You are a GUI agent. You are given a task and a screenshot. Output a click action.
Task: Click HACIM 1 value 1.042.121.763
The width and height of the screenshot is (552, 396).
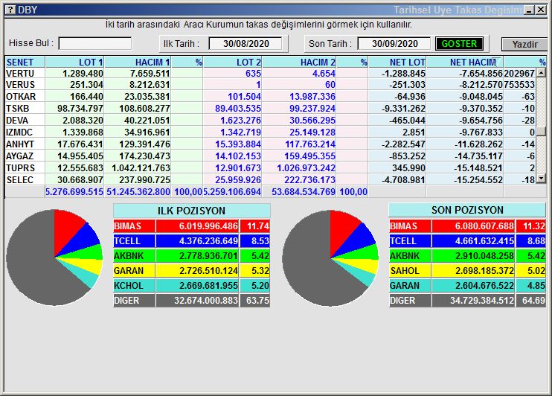[x=141, y=168]
